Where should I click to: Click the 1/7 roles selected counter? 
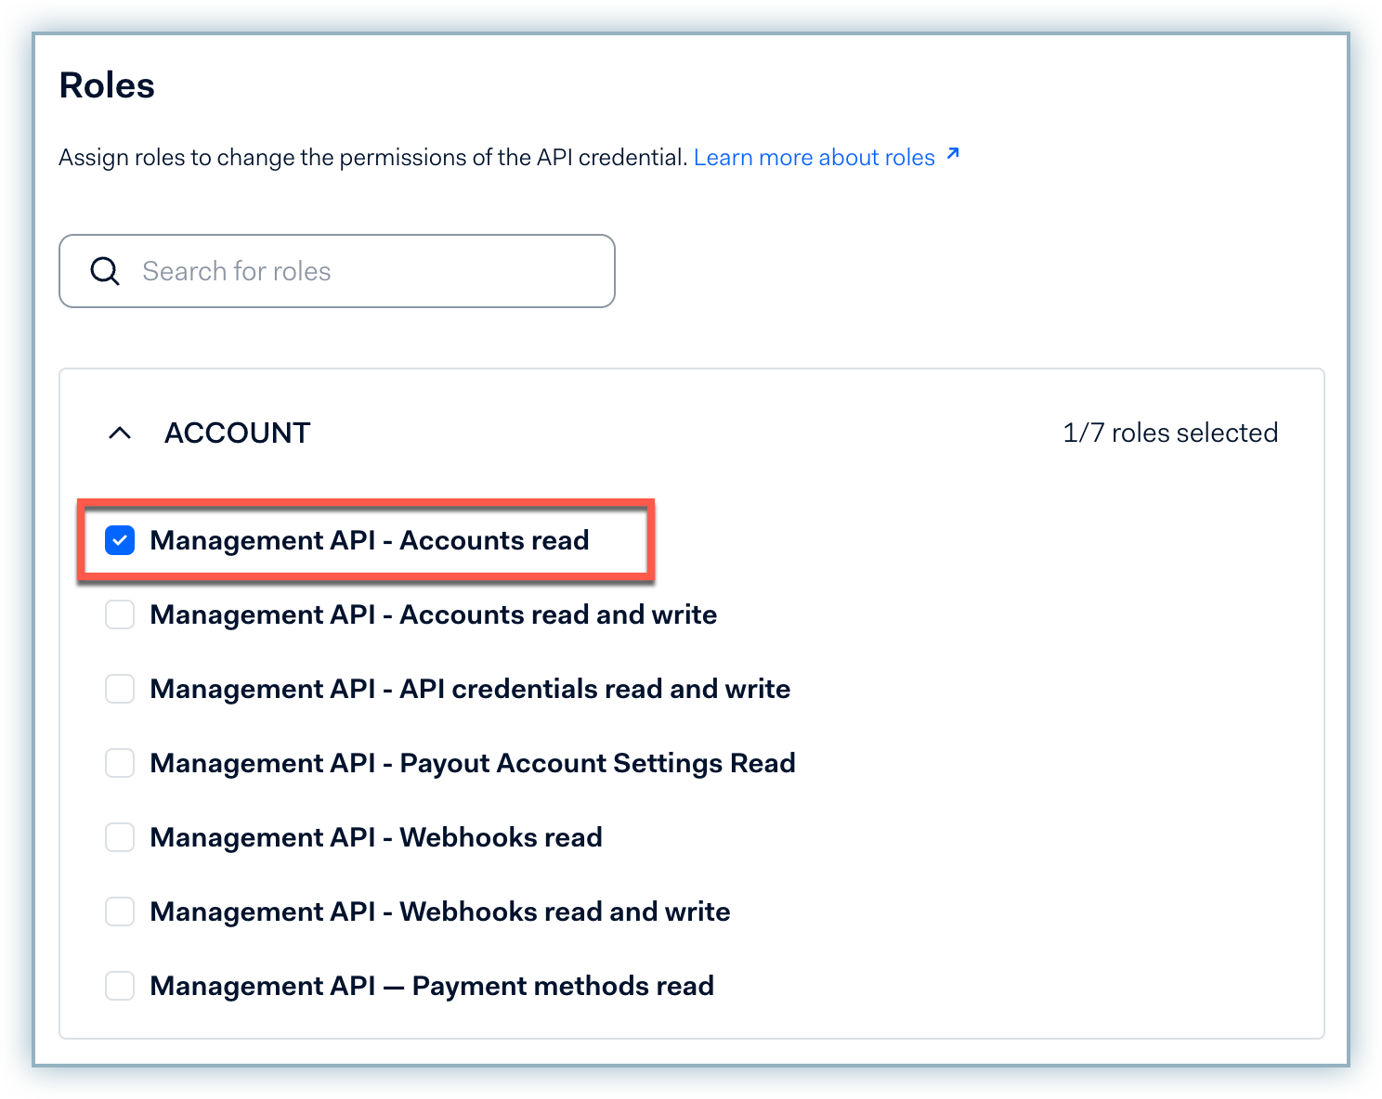point(1169,433)
